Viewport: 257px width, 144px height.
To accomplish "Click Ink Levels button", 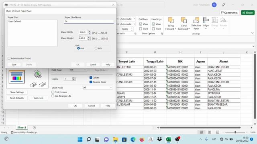I will [39, 98].
